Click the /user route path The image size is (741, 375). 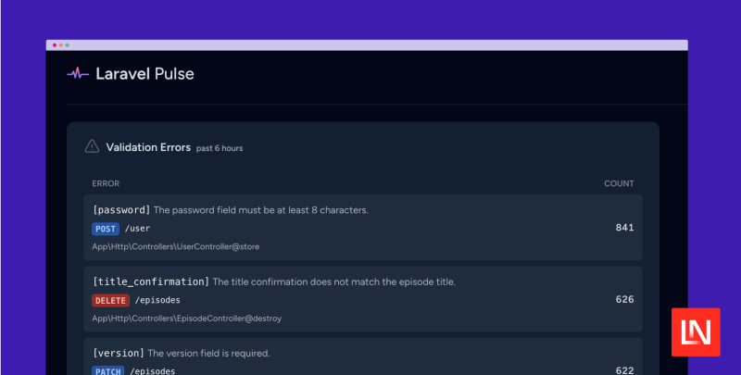[x=137, y=228]
